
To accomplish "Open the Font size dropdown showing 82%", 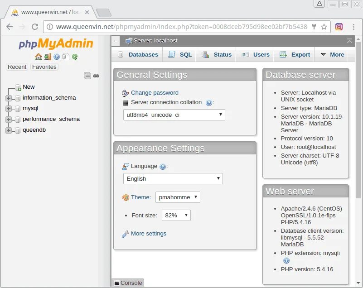I will (x=176, y=216).
